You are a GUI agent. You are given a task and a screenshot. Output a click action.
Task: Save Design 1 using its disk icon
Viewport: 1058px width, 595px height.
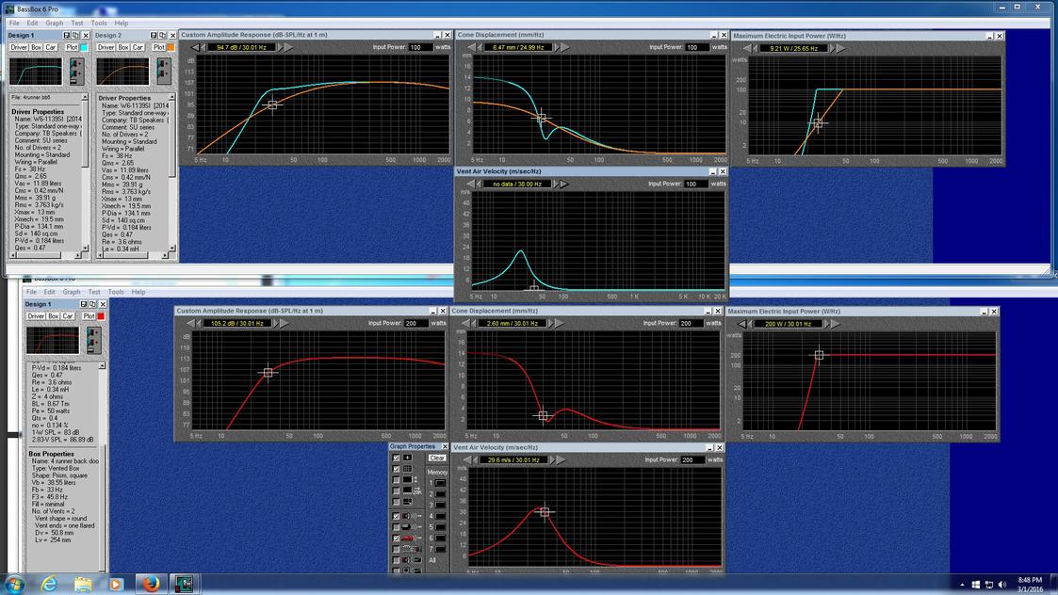tap(66, 35)
